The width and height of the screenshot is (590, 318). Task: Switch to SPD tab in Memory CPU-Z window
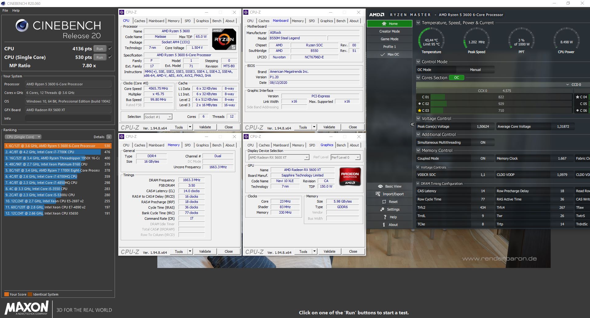(x=187, y=145)
